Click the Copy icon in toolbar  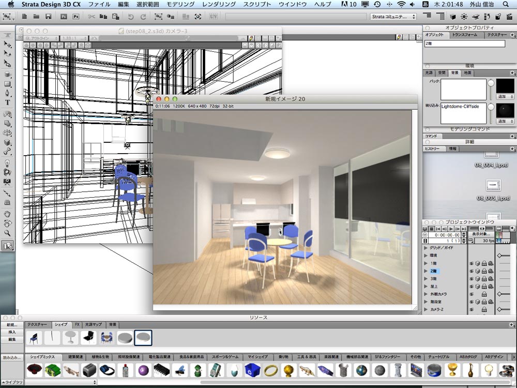click(103, 16)
